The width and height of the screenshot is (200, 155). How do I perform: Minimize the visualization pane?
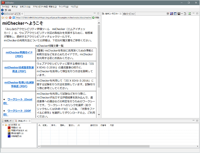tap(194, 13)
